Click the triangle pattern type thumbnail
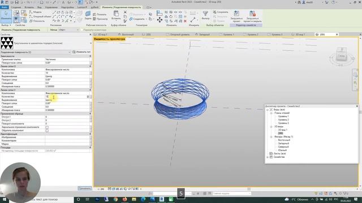The width and height of the screenshot is (362, 203). click(x=7, y=43)
